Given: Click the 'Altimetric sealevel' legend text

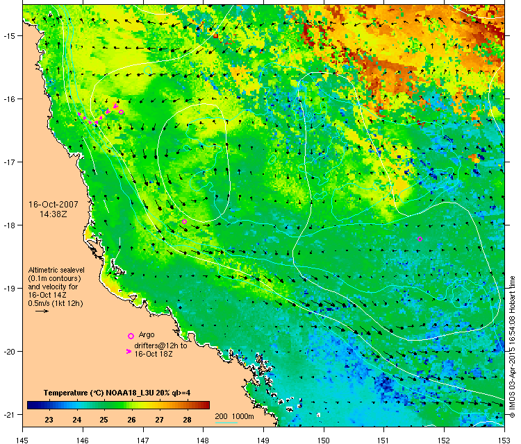Looking at the screenshot, I should 56,270.
